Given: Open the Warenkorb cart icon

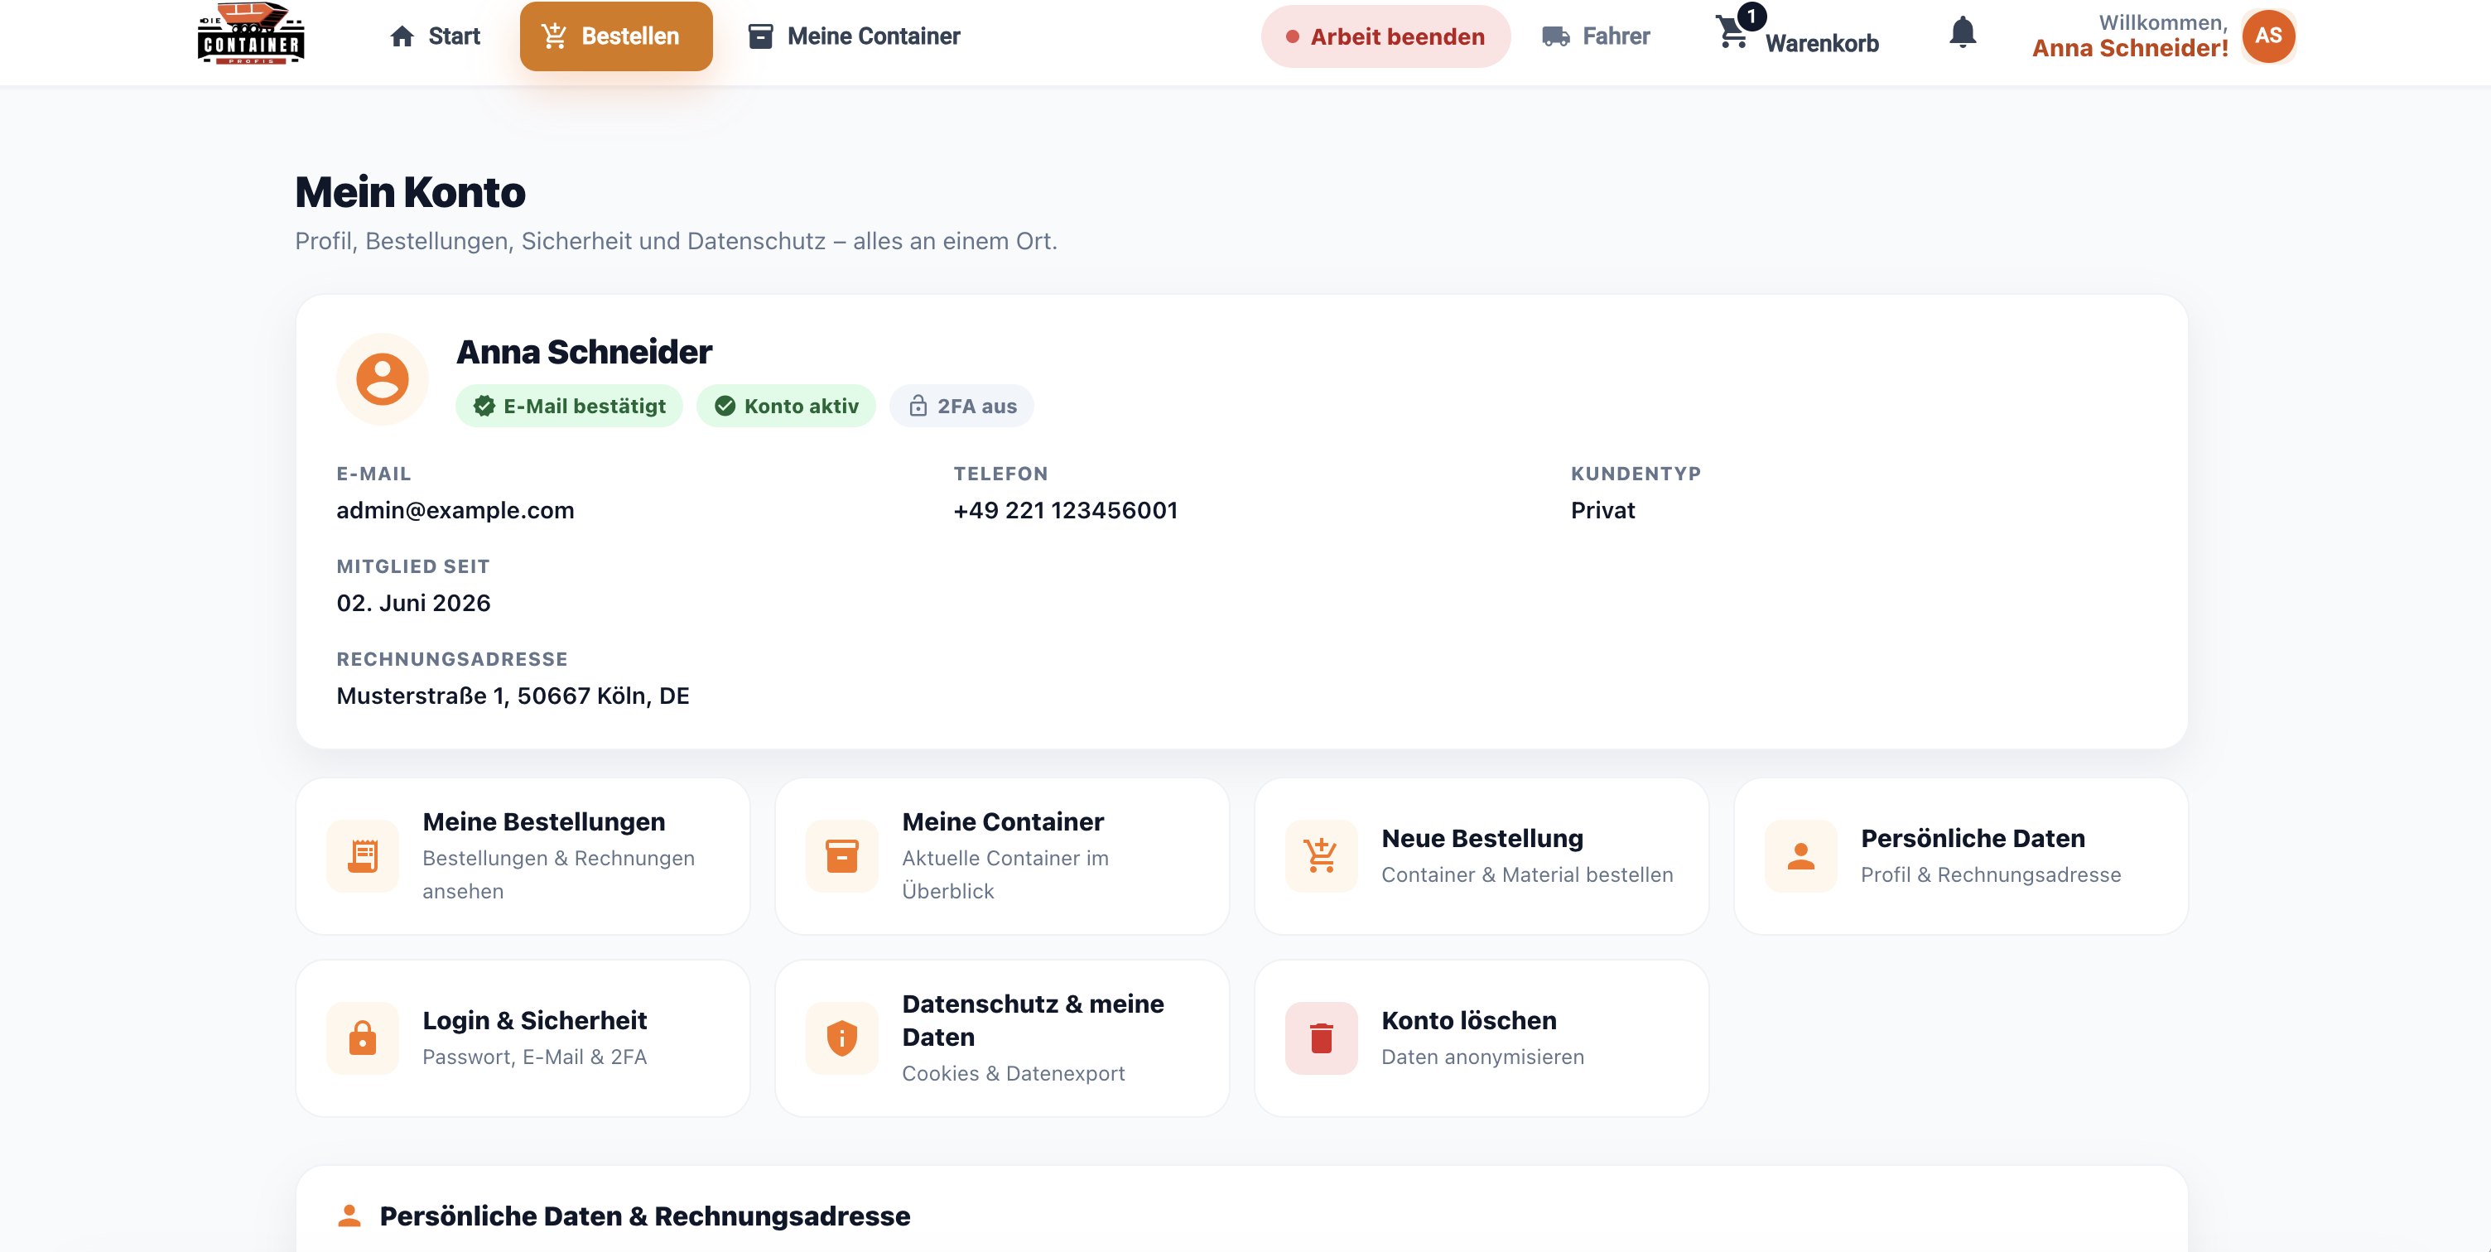Looking at the screenshot, I should pos(1732,31).
